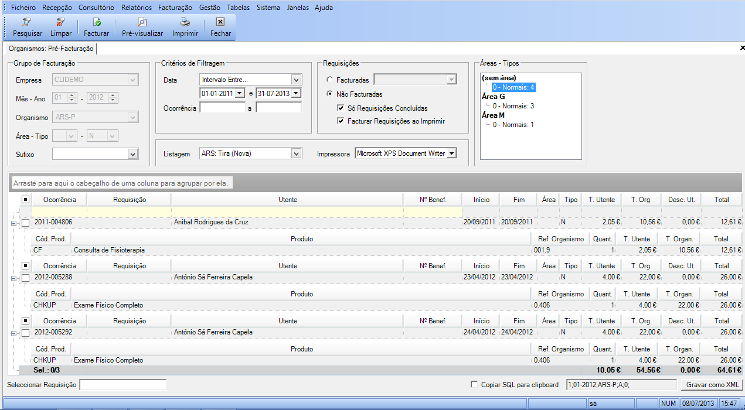
Task: Click the Facturar toolbar icon
Action: 97,22
